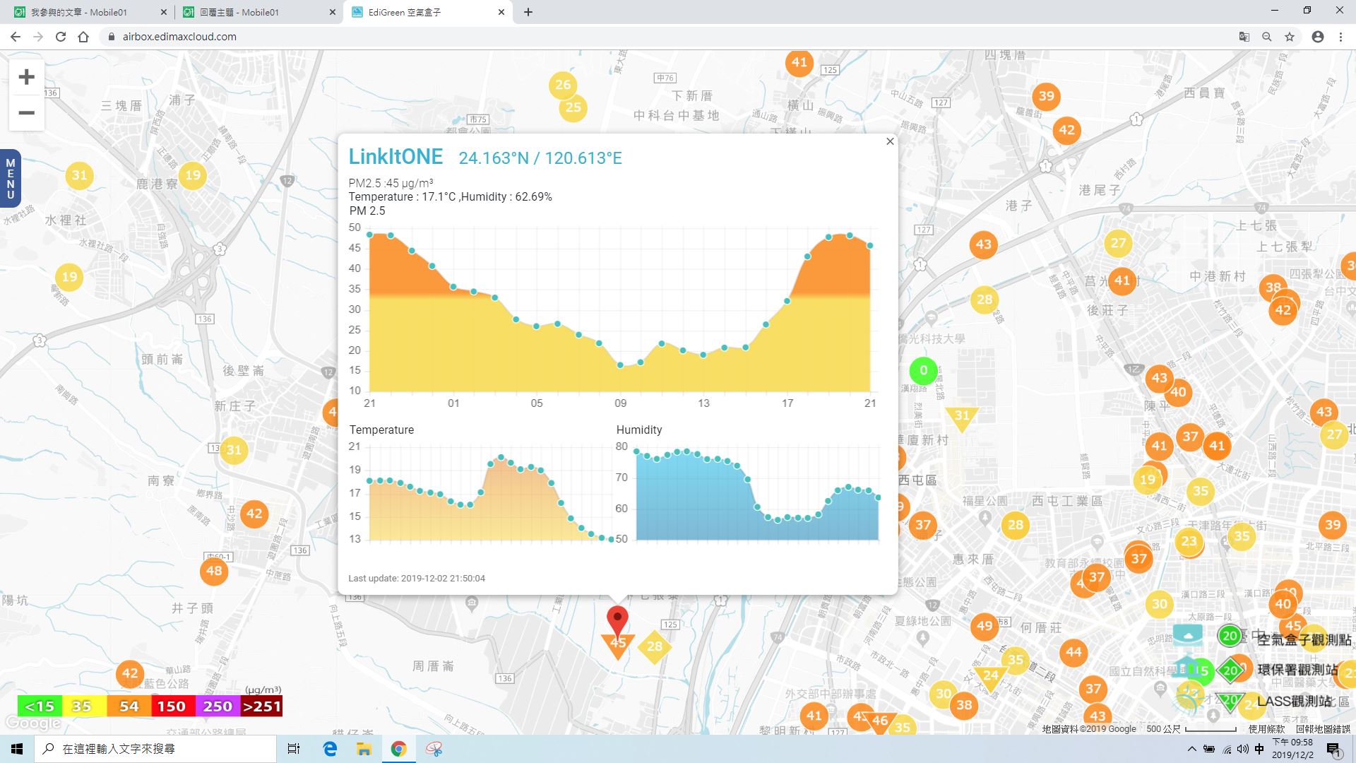Open the browser home page
1356x763 pixels.
tap(83, 37)
